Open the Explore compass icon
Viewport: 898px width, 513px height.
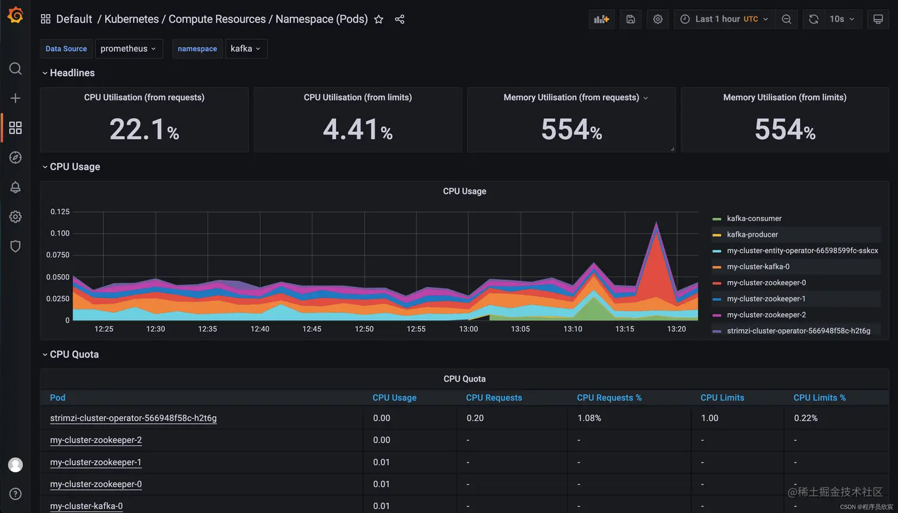click(15, 157)
